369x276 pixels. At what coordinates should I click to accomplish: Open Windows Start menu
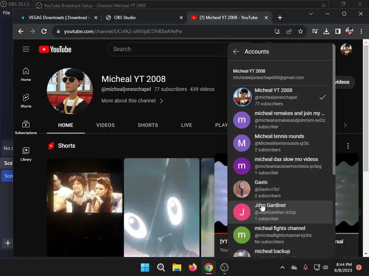(145, 267)
